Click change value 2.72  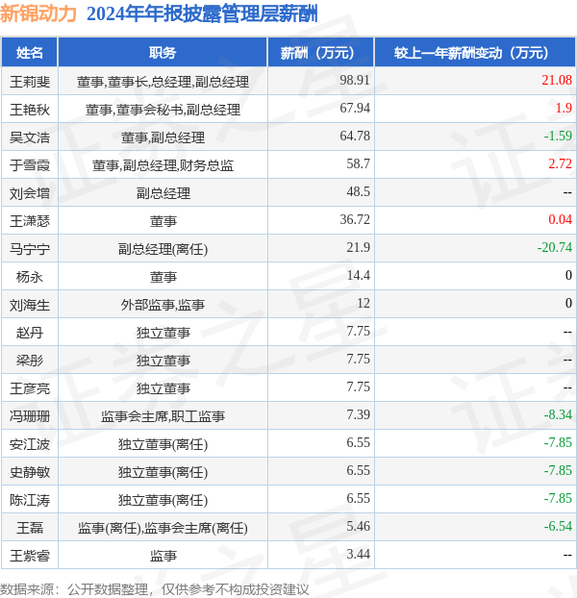point(561,163)
